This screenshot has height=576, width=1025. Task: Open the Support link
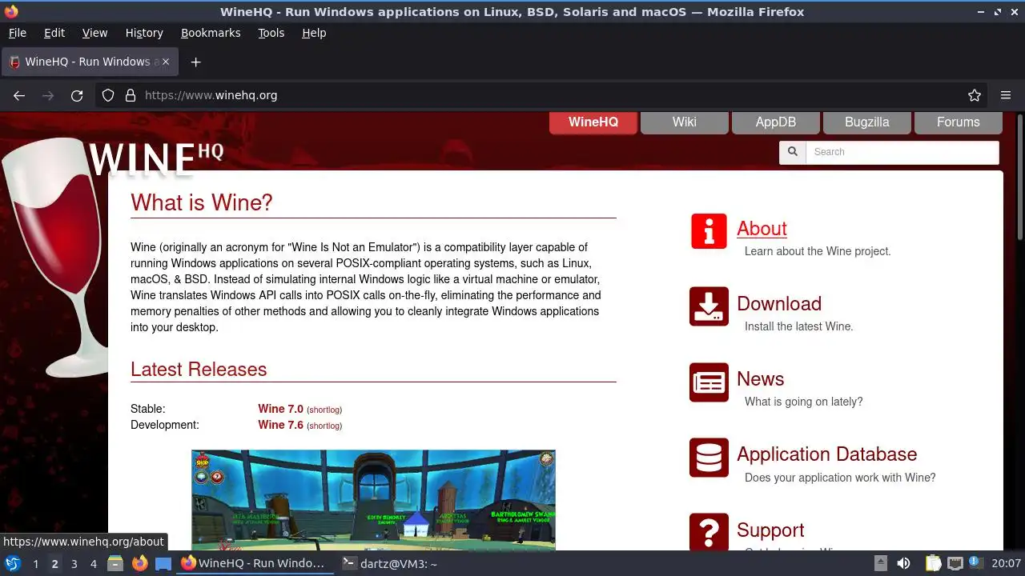click(x=770, y=530)
